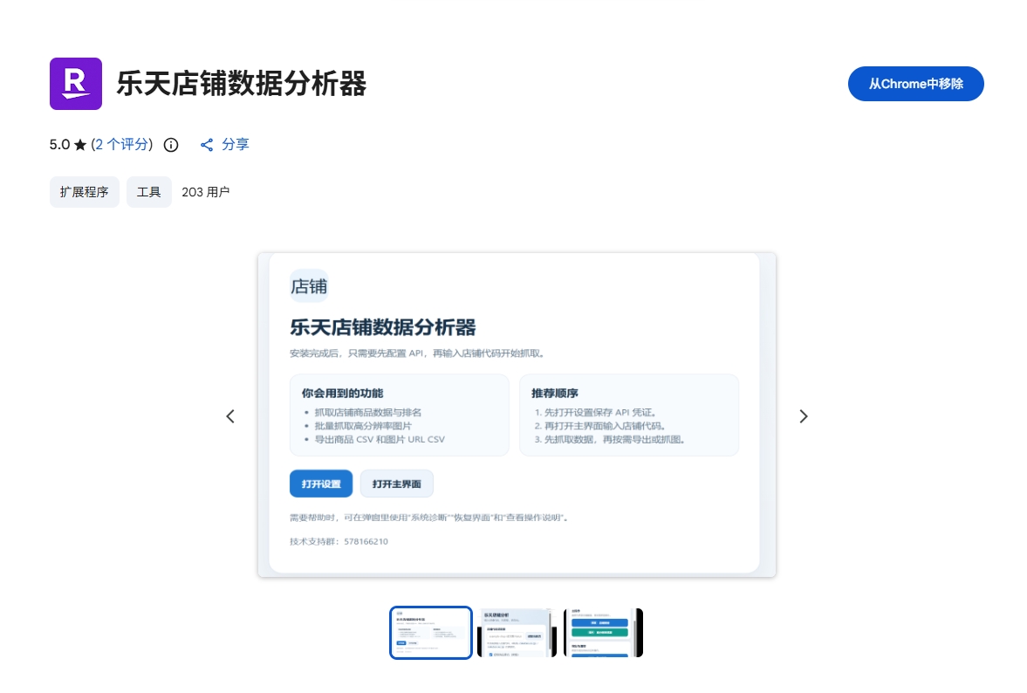Advance to next screenshot with right arrow

click(804, 416)
